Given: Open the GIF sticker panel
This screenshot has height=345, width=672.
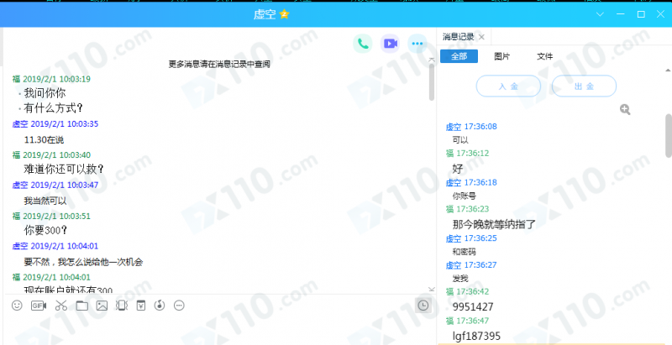Looking at the screenshot, I should coord(39,306).
